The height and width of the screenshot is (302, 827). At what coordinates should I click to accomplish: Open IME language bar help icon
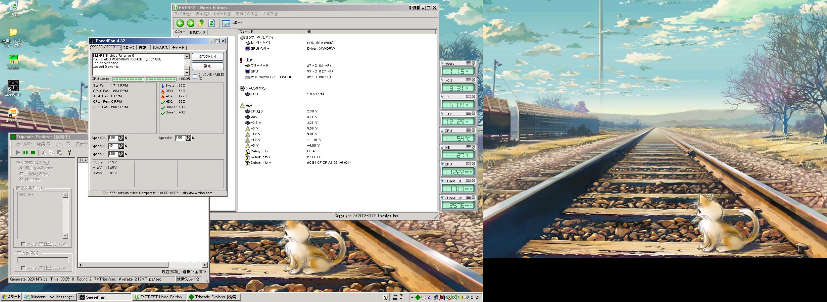coord(385,297)
